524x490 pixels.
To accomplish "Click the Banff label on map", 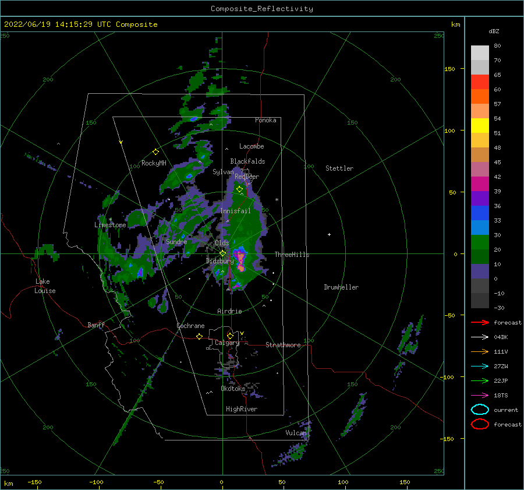I will pyautogui.click(x=96, y=325).
